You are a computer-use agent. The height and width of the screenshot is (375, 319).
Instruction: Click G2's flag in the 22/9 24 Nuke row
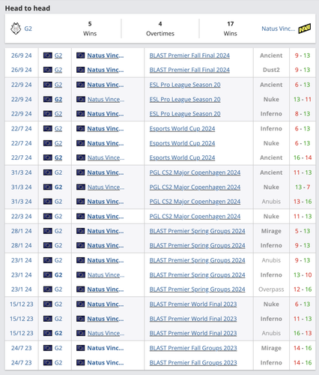pos(48,99)
